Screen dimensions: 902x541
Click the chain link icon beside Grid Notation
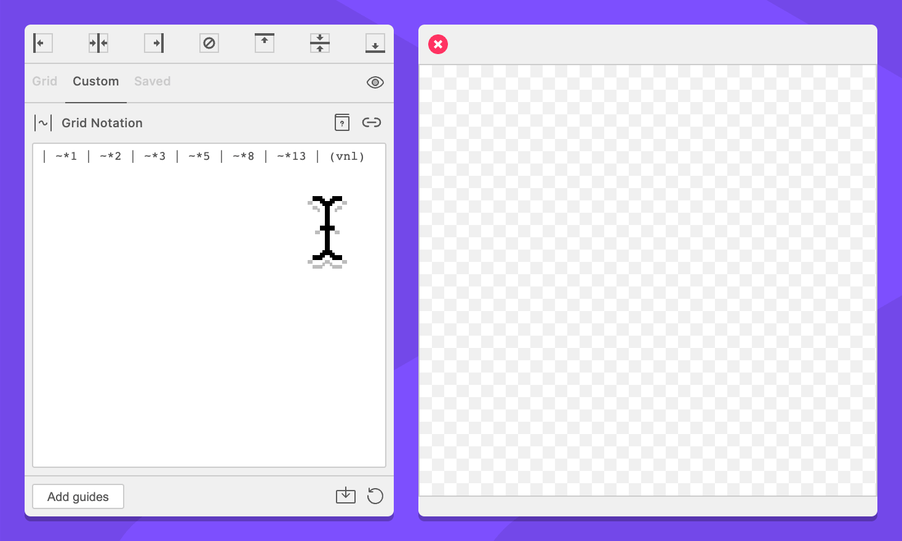[372, 122]
